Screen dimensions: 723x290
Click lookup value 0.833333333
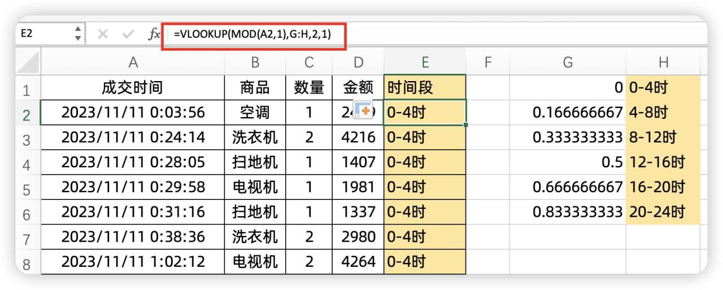pyautogui.click(x=568, y=213)
